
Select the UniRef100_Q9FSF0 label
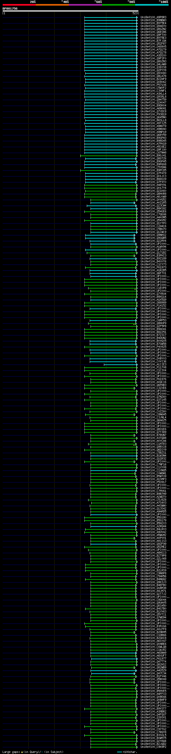point(153,58)
